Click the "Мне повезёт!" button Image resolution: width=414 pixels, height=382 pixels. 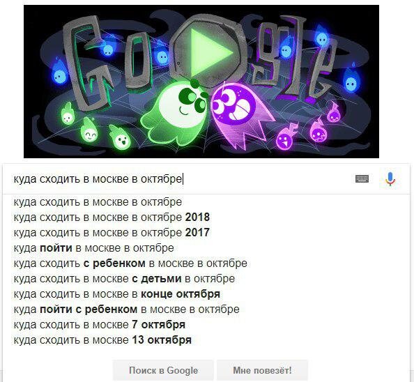coord(262,370)
